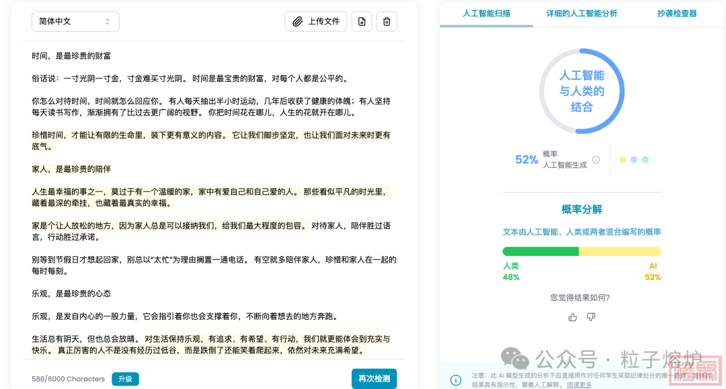The width and height of the screenshot is (726, 389).
Task: Open the 阅读更多 link
Action: 579,385
